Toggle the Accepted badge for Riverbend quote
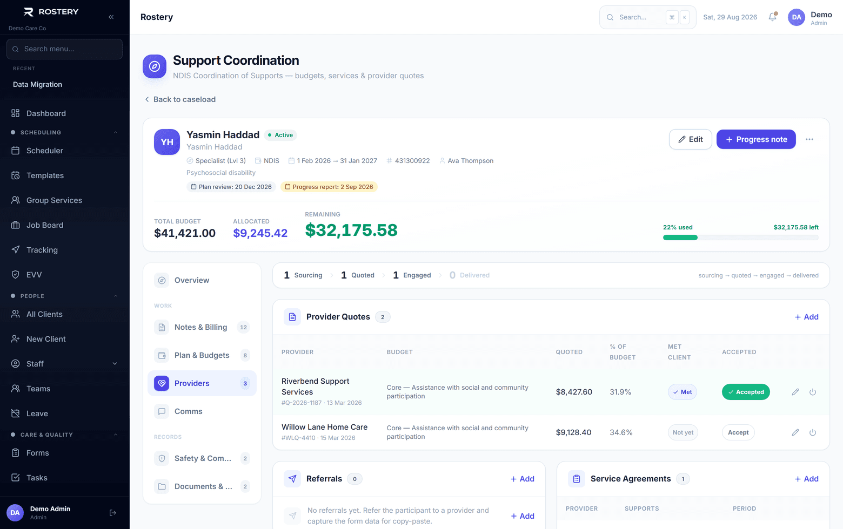843x529 pixels. [x=746, y=392]
